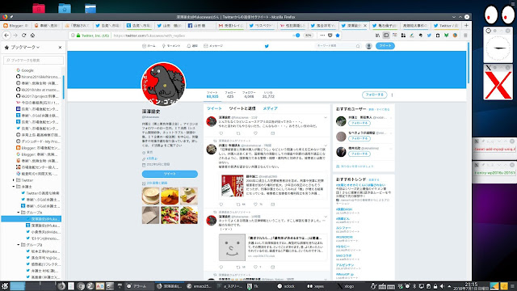Open first tweet's dropdown caret

(x=326, y=117)
